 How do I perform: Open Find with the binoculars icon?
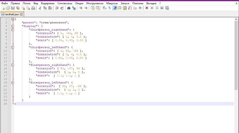coord(69,8)
